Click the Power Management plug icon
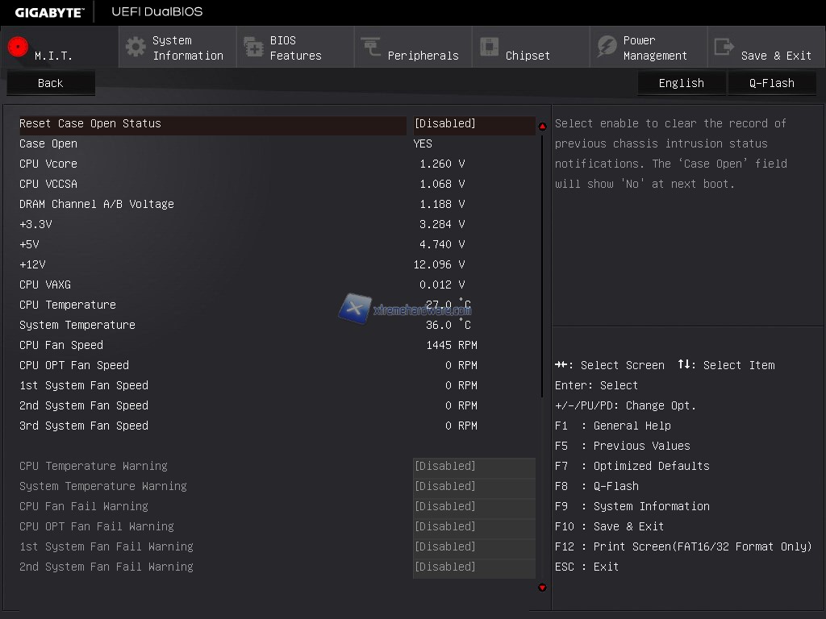This screenshot has height=619, width=826. click(607, 48)
